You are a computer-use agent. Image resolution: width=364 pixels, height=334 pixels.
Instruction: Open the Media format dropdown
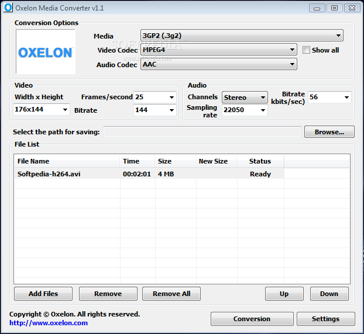(x=242, y=36)
